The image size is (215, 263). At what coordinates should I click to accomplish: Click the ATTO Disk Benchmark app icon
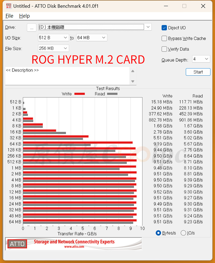pos(9,6)
